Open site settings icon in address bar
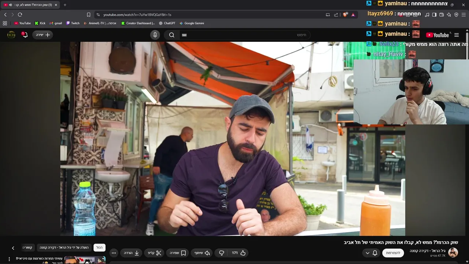Screen dimensions: 469x264 pyautogui.click(x=97, y=15)
